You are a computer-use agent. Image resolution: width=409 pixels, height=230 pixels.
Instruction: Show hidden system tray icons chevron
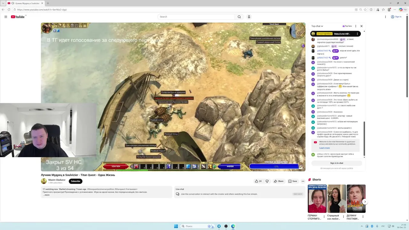pyautogui.click(x=362, y=226)
